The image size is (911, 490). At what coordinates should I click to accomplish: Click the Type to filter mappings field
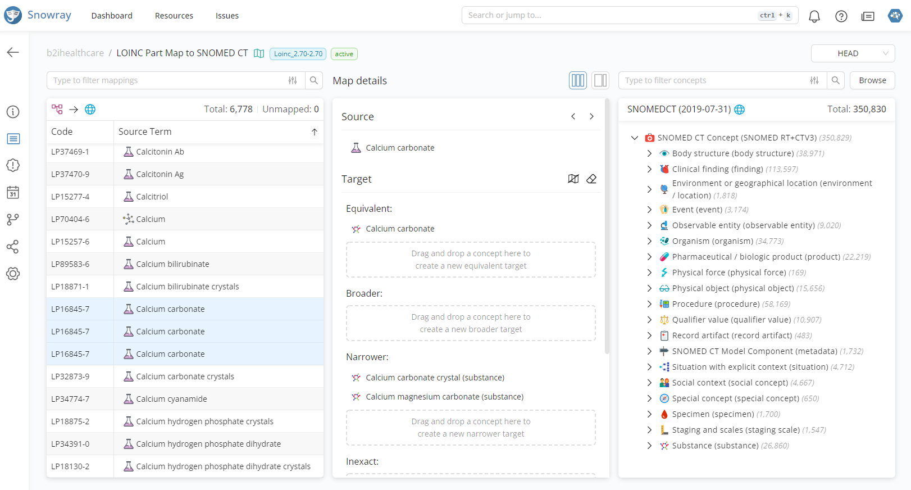(x=168, y=80)
